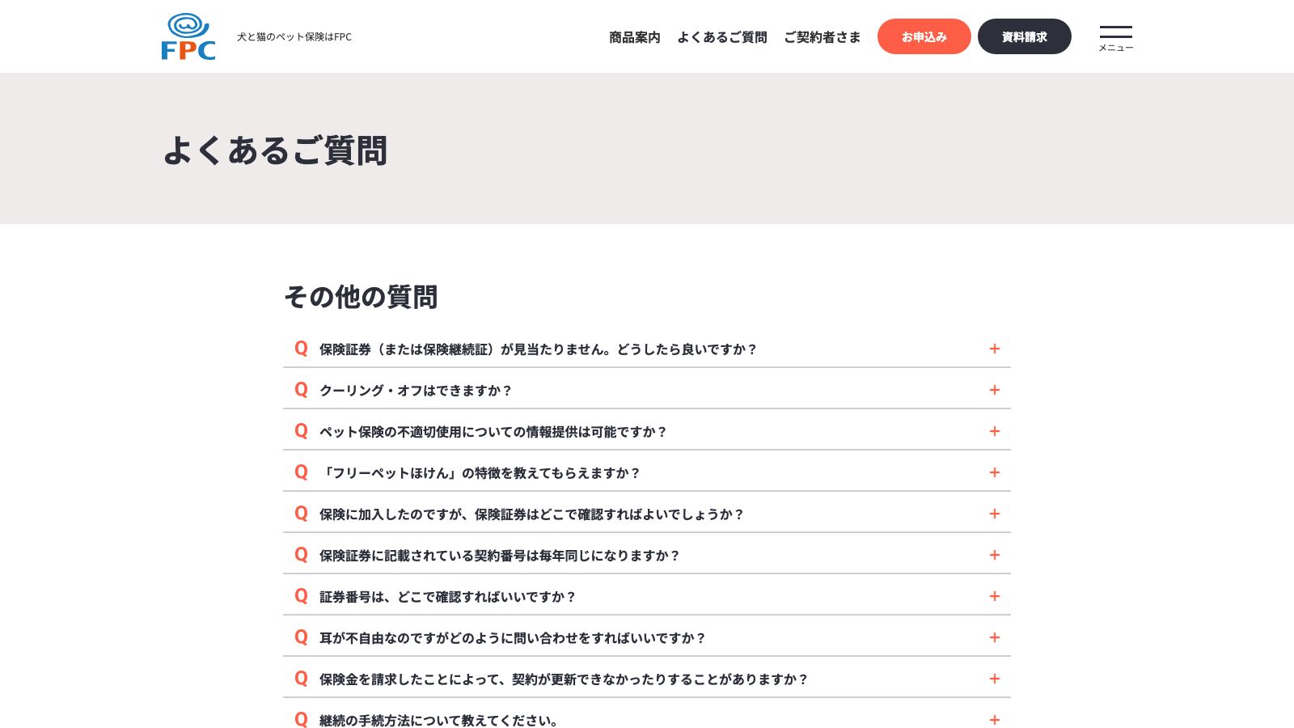Expand plus icon for 保険金を請求したことによって question
Image resolution: width=1294 pixels, height=728 pixels.
click(x=995, y=679)
